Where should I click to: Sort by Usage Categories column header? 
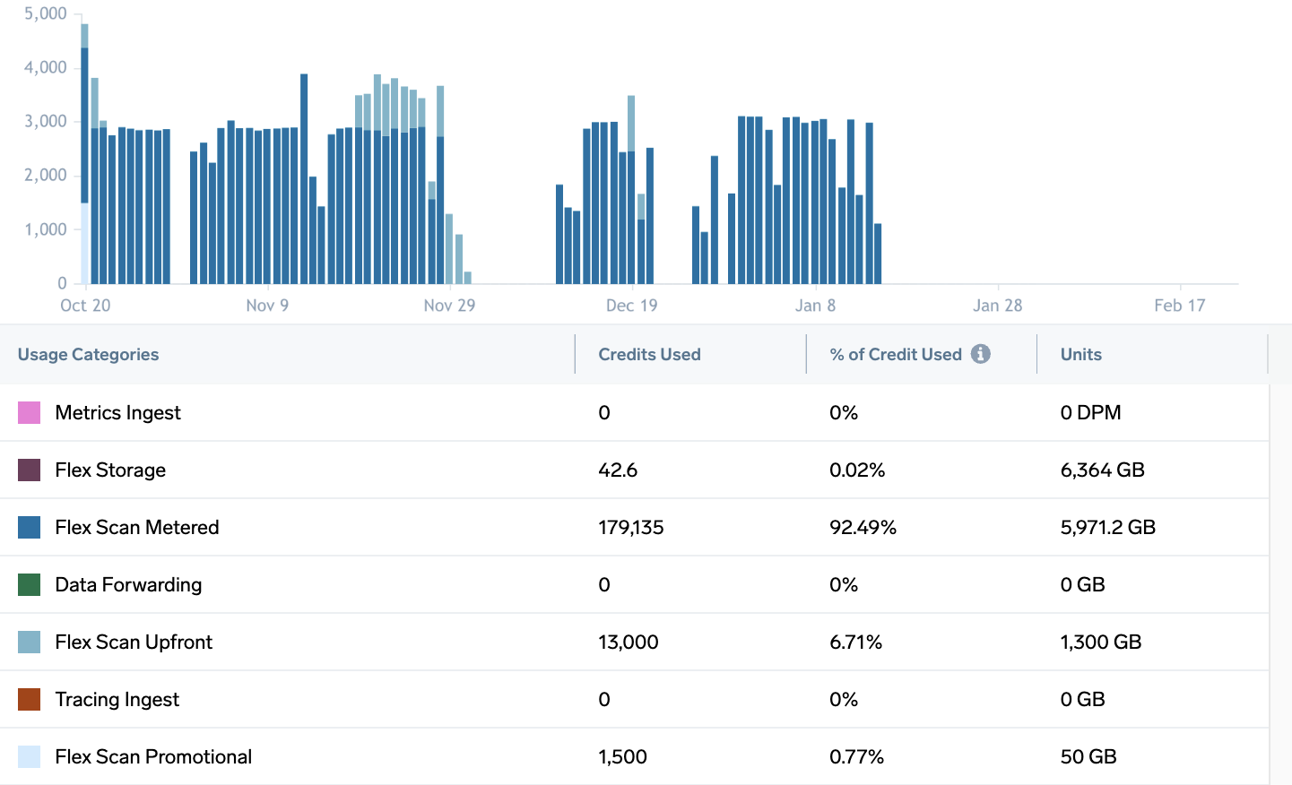click(x=88, y=355)
